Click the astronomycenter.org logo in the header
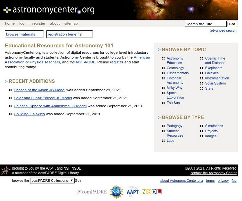 [x=49, y=10]
